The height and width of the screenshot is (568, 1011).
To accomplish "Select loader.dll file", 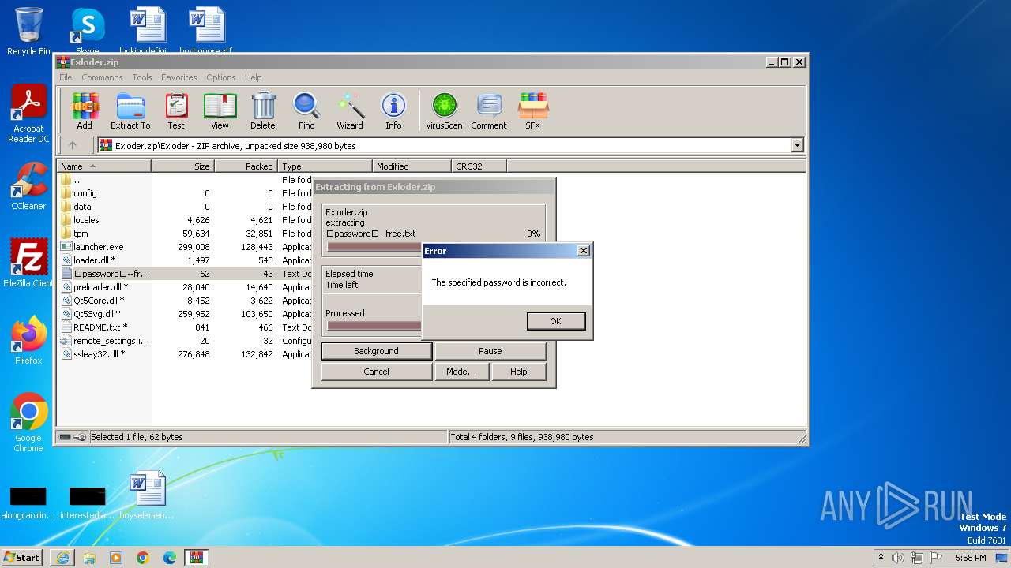I will click(x=94, y=260).
